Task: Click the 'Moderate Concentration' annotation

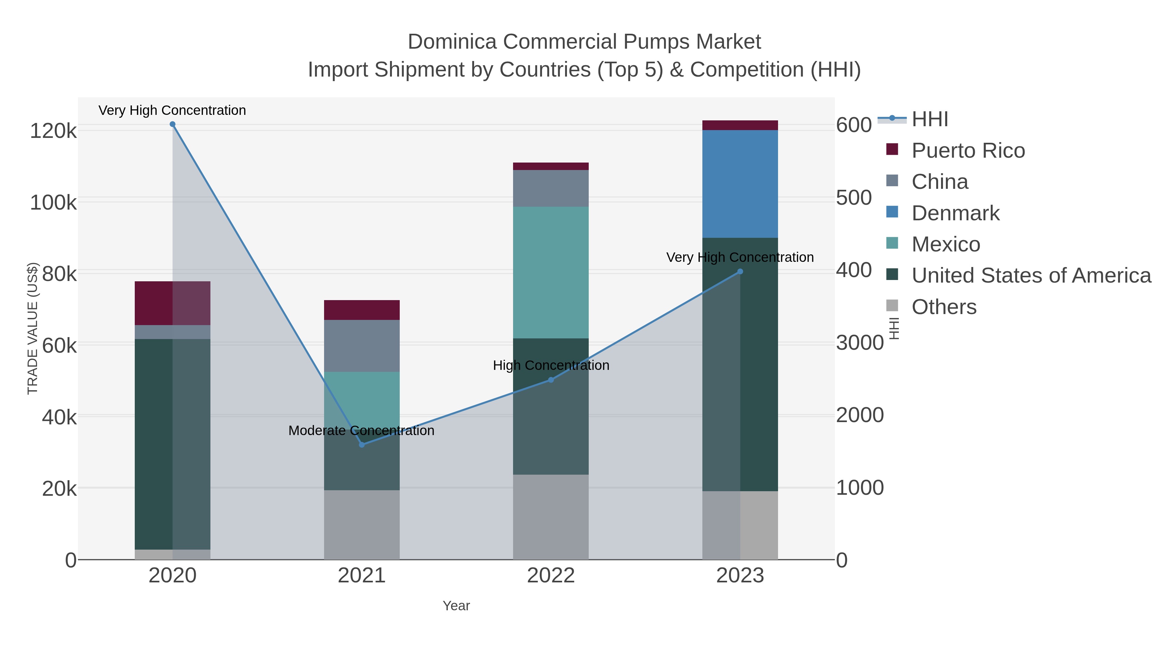Action: pyautogui.click(x=361, y=431)
